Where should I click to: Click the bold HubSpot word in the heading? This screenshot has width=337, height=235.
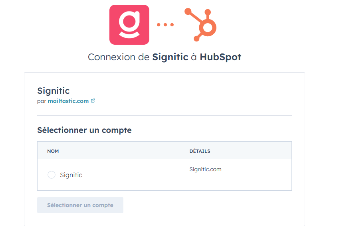[x=220, y=57]
